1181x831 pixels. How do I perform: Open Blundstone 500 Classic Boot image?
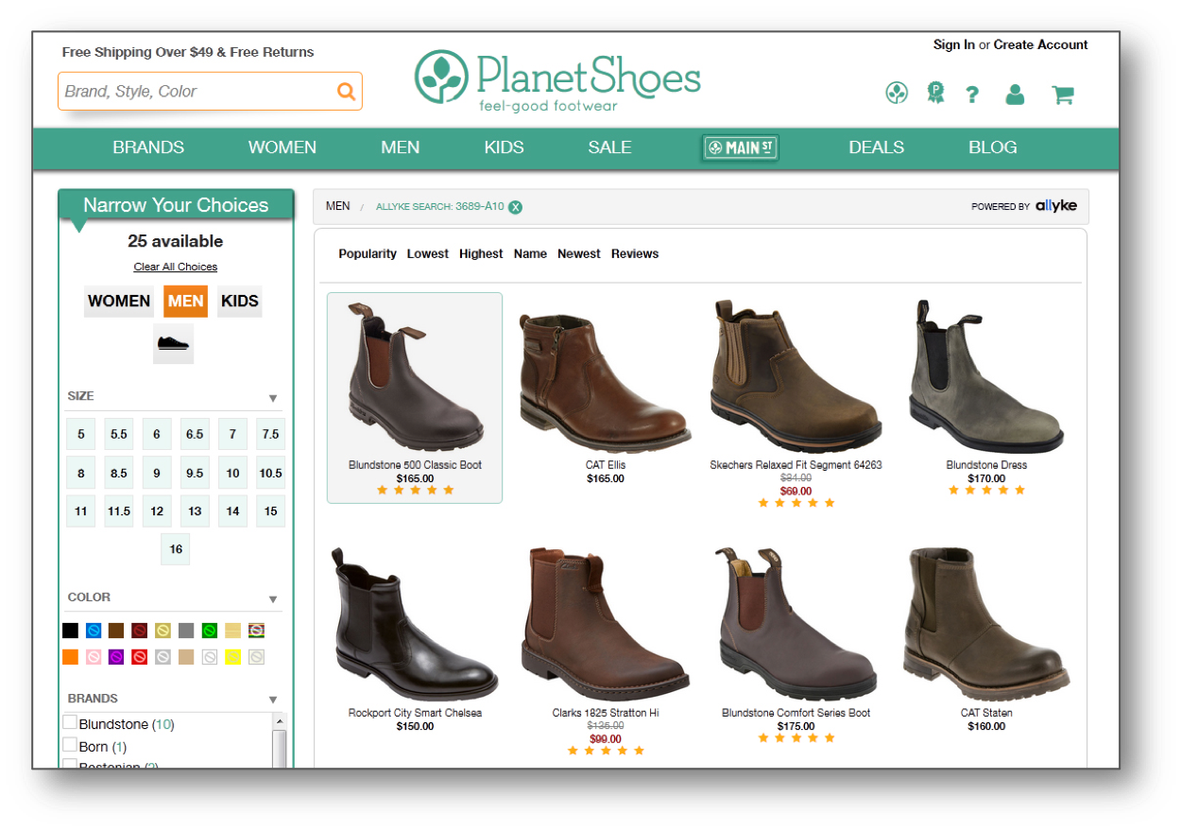[415, 378]
